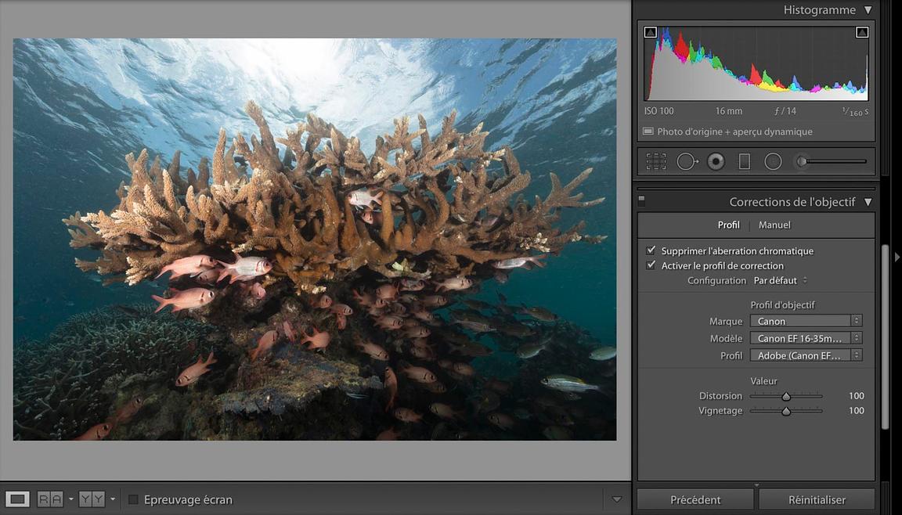902x515 pixels.
Task: Open the Modèle Canon EF 16-35mm dropdown
Action: point(806,338)
